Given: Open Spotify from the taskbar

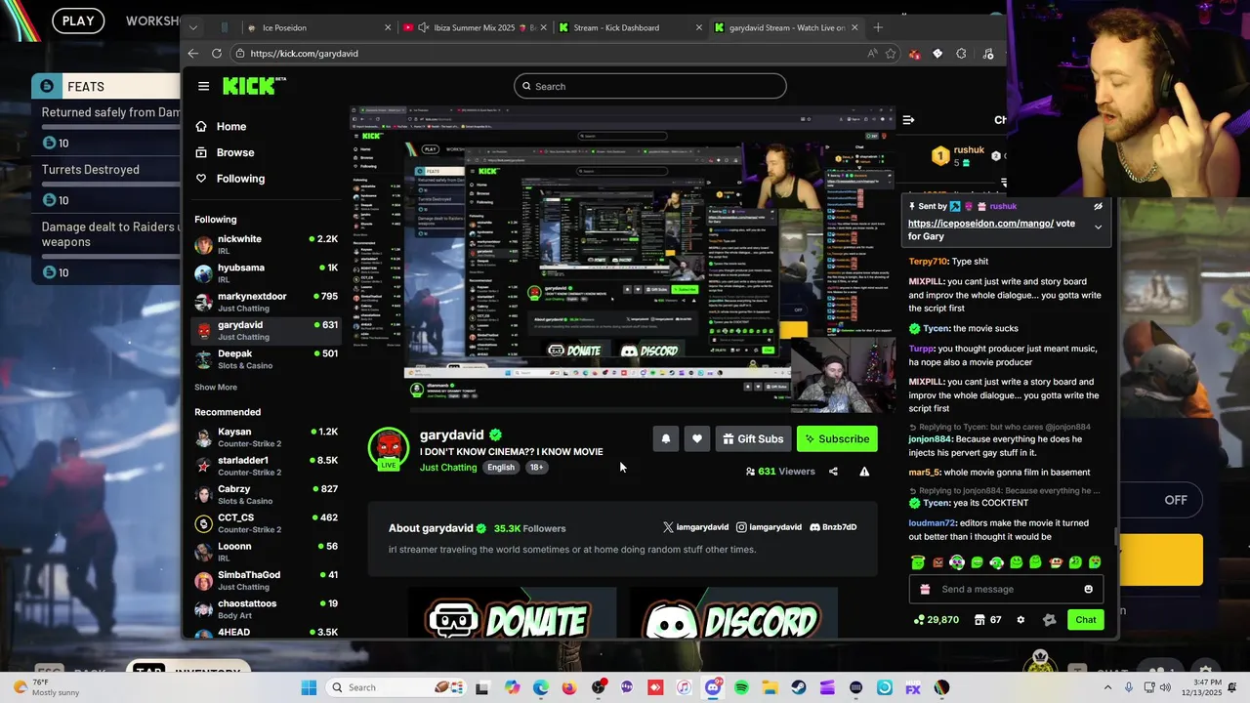Looking at the screenshot, I should click(742, 687).
